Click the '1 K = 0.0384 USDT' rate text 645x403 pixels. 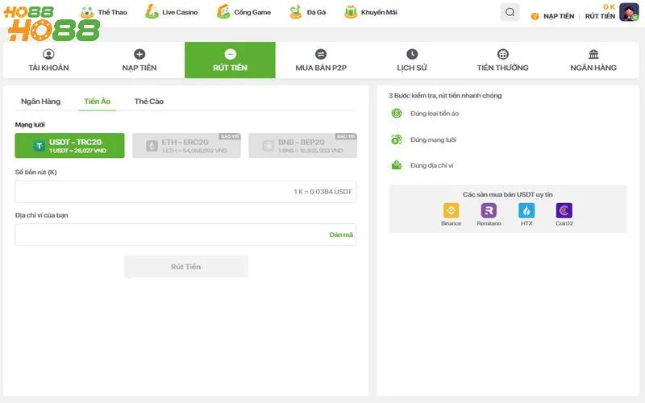[x=322, y=192]
